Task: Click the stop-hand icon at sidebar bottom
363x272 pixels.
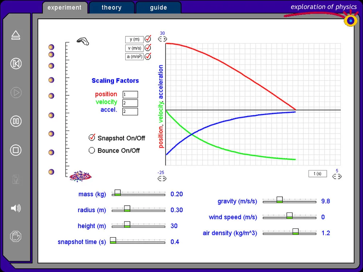Action: pos(16,236)
